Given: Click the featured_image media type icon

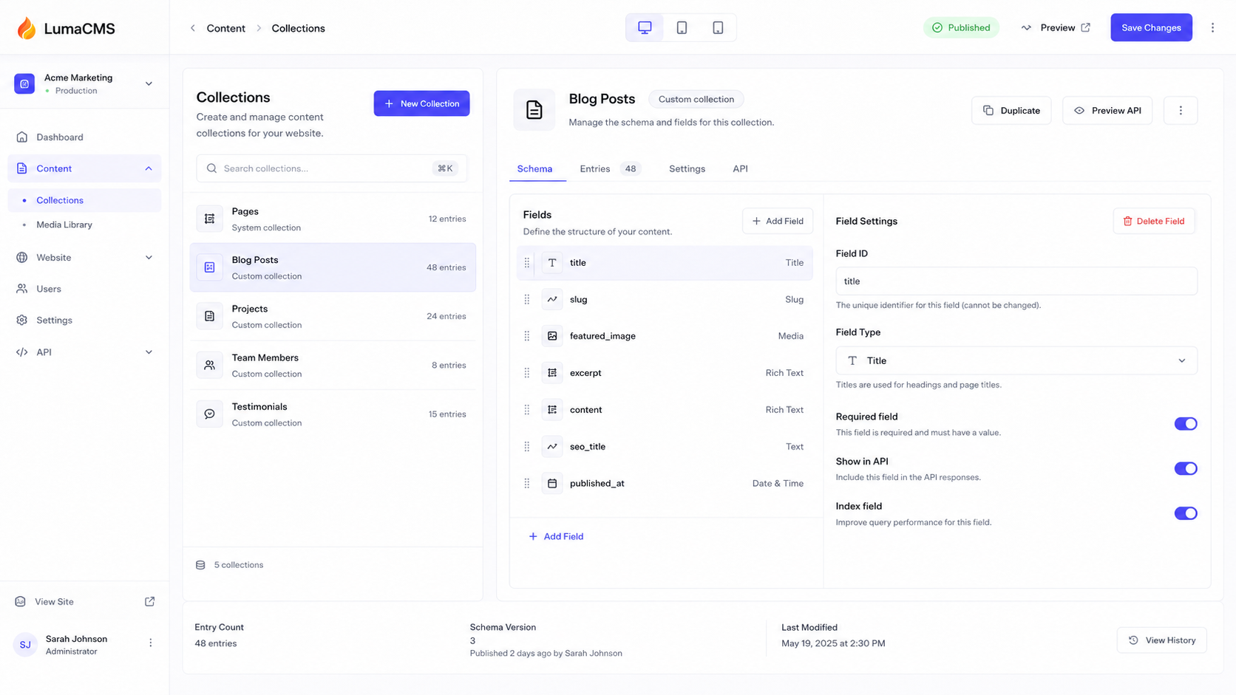Looking at the screenshot, I should click(x=552, y=336).
